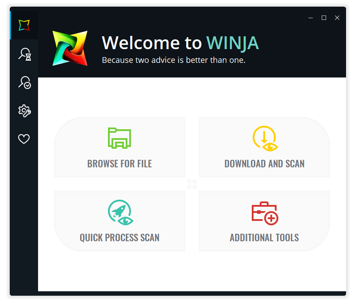354x305 pixels.
Task: Start a Quick Process Scan
Action: point(119,221)
